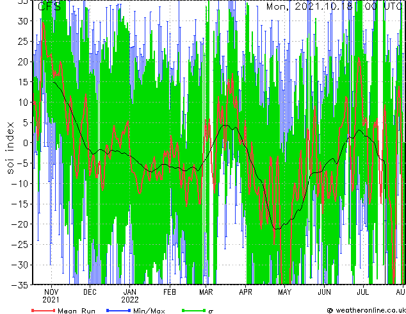
Task: Click the y-axis value 15
Action: pyautogui.click(x=23, y=82)
